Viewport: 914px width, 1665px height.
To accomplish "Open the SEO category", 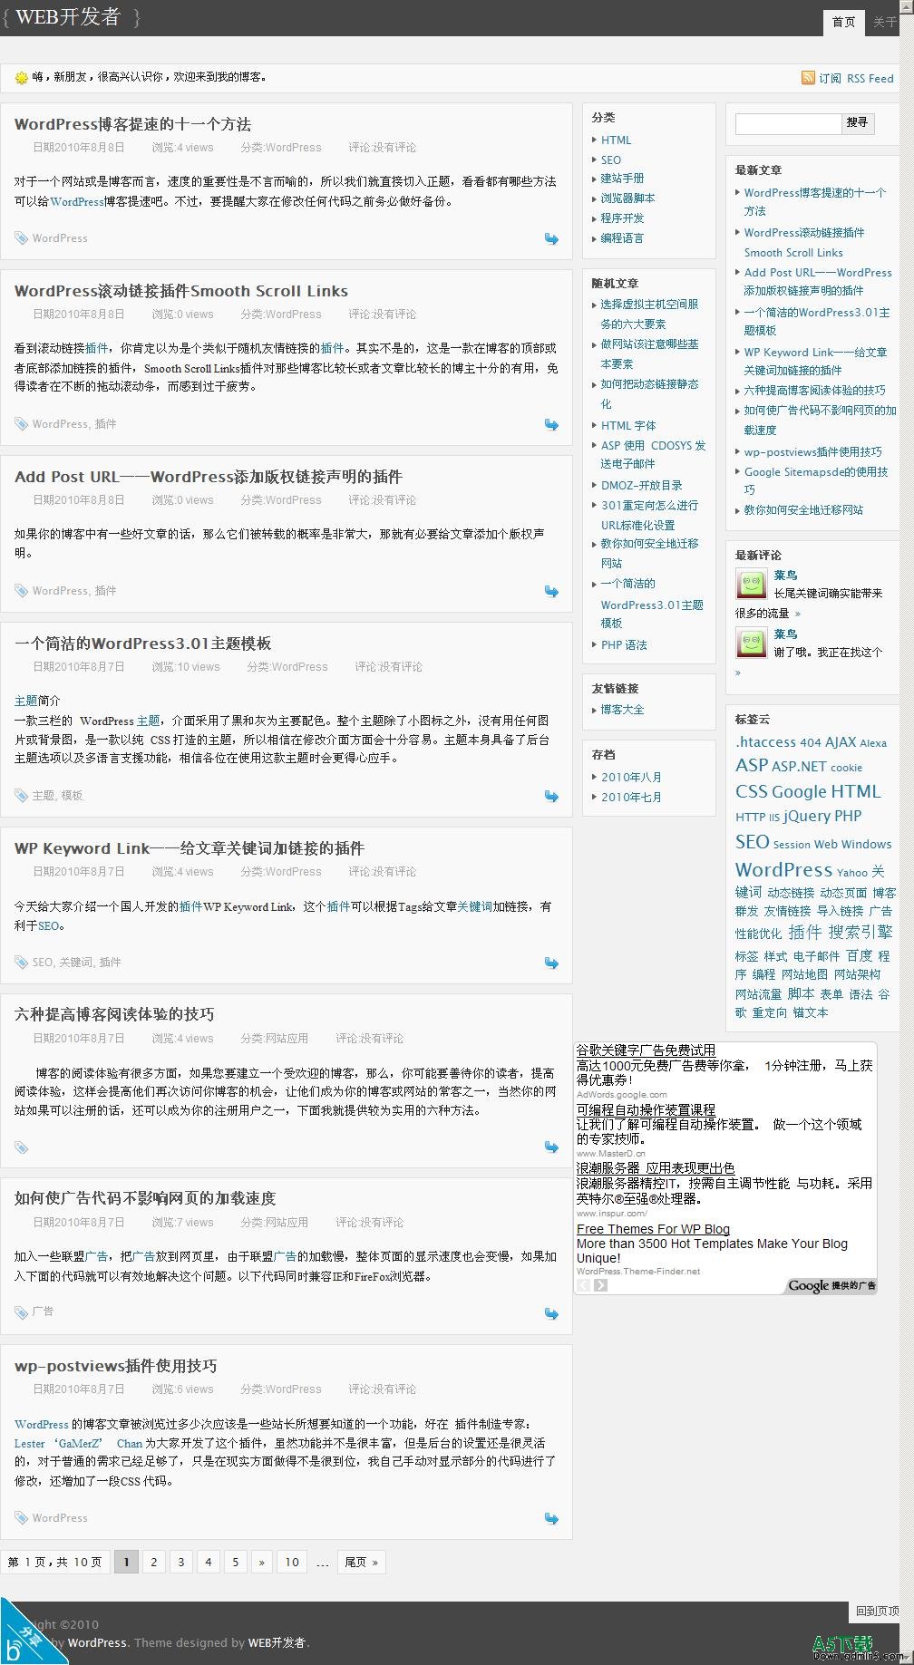I will coord(611,160).
